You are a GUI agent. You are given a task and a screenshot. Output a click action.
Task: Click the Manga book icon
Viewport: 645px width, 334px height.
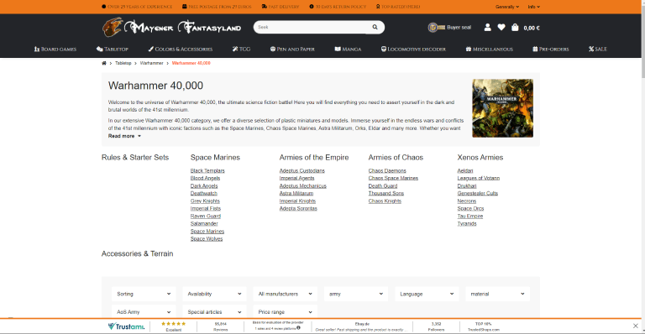338,49
